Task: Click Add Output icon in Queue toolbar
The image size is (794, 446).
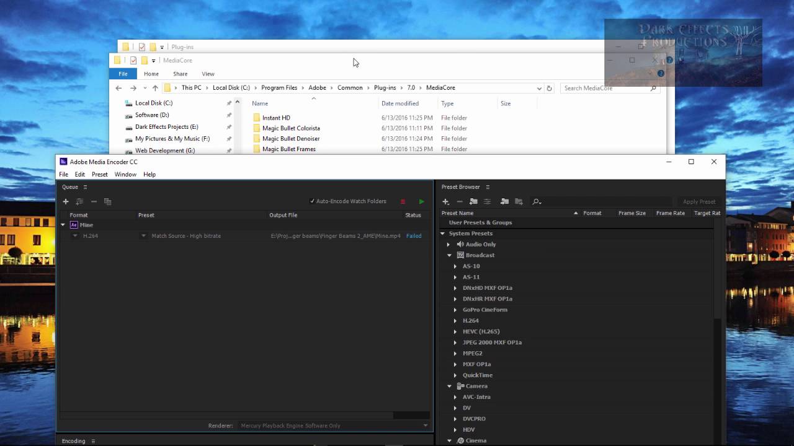Action: click(x=79, y=201)
